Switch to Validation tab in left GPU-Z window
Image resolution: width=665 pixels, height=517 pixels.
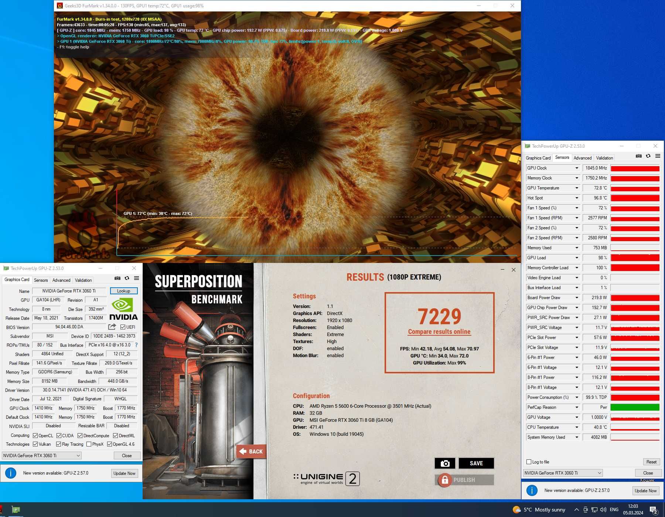83,280
